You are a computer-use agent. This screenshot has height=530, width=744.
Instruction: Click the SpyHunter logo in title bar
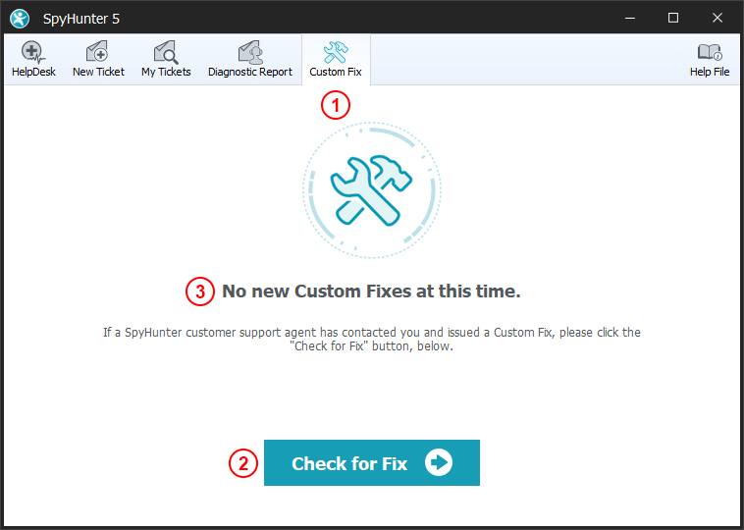coord(20,18)
